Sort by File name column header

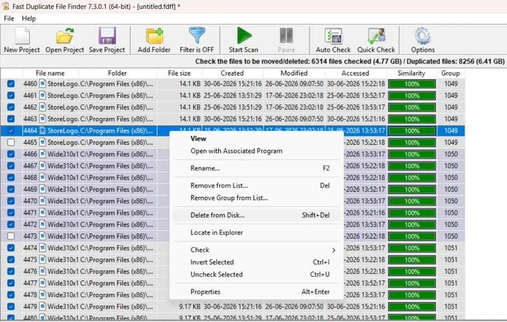[50, 73]
